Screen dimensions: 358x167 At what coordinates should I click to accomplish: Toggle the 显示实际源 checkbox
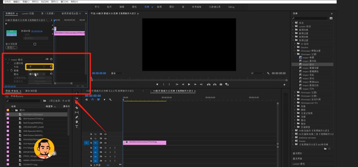(35, 44)
